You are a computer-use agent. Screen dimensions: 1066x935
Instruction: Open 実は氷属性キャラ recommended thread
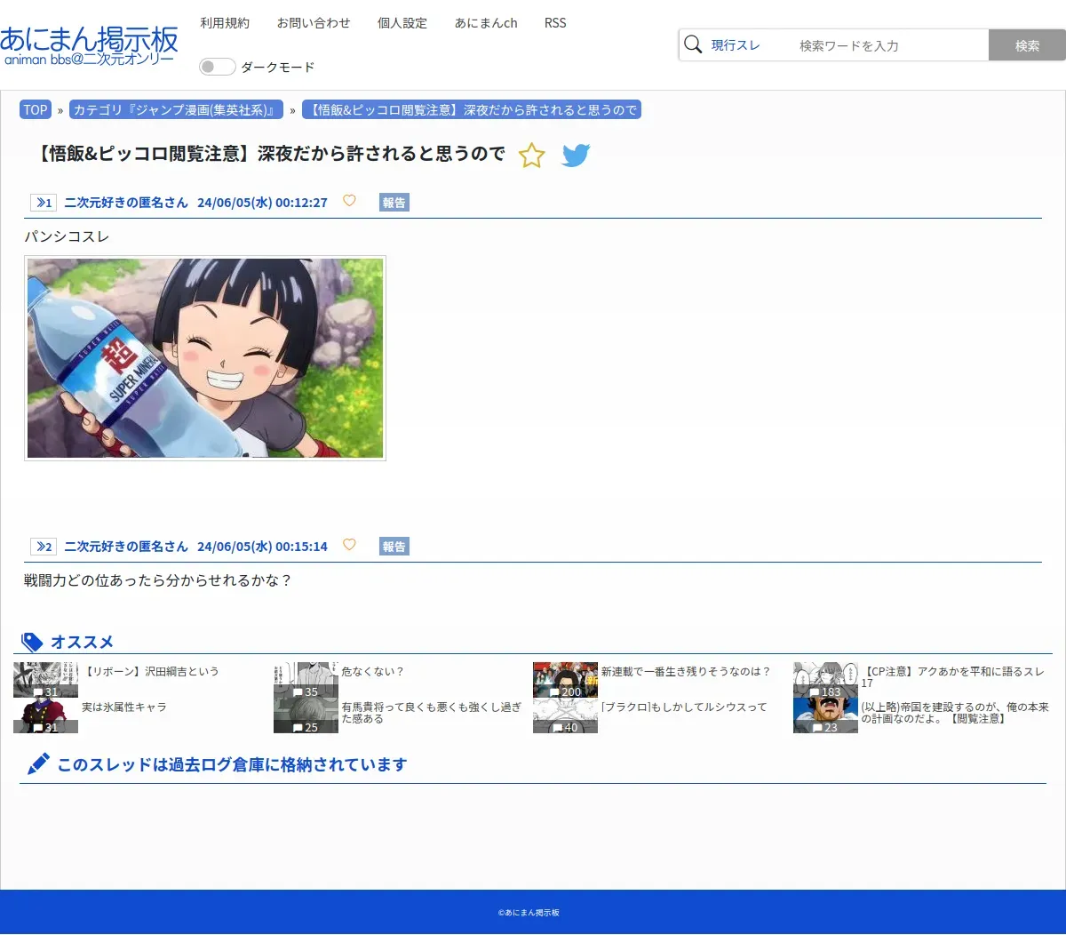point(124,707)
